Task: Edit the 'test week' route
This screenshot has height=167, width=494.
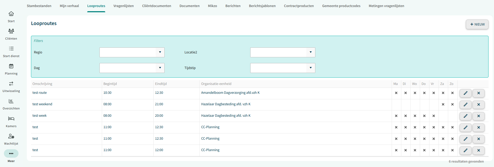Action: pyautogui.click(x=466, y=116)
